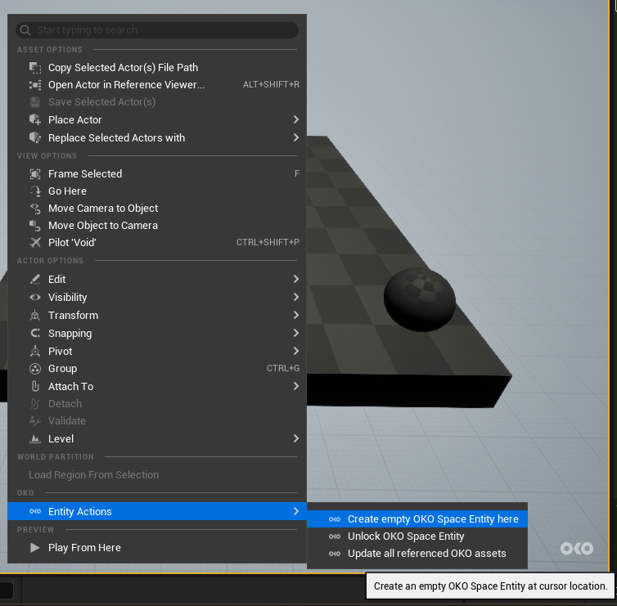Viewport: 617px width, 606px height.
Task: Expand the Attach To submenu arrow
Action: tap(296, 387)
